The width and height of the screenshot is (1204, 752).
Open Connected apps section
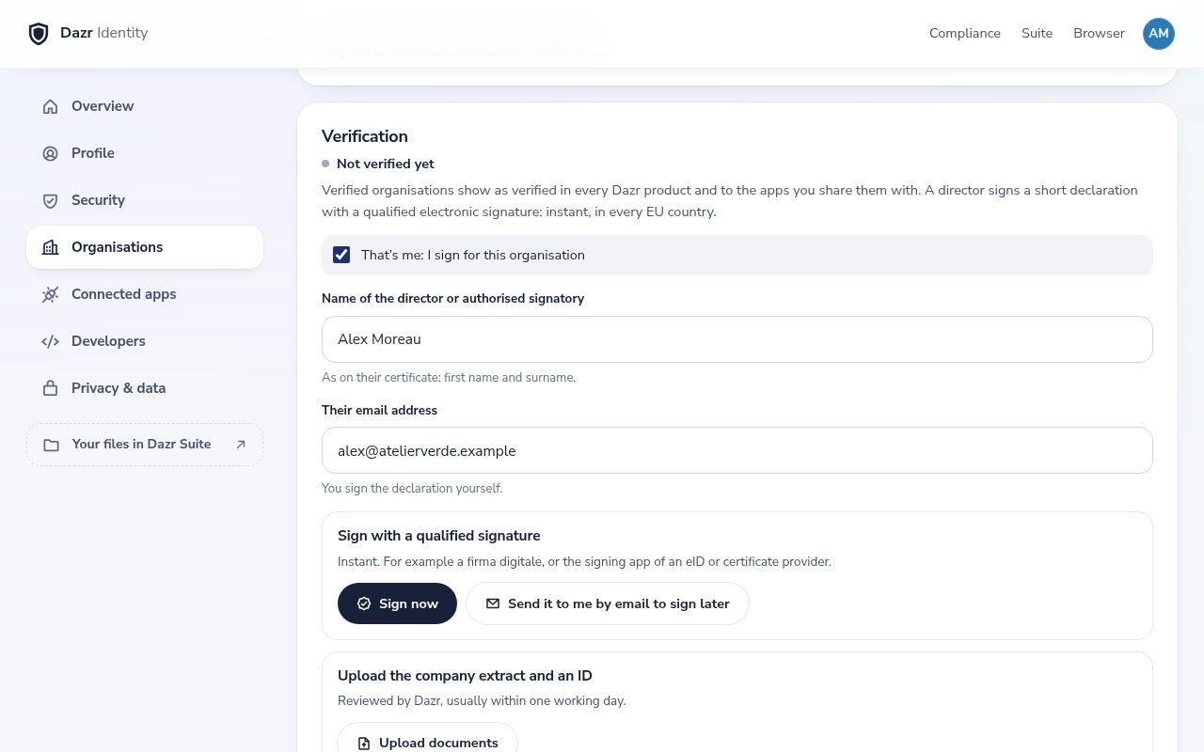[145, 294]
